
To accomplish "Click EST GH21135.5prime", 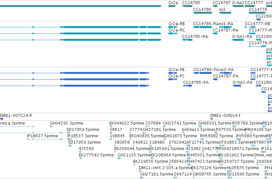I will click(x=134, y=155).
